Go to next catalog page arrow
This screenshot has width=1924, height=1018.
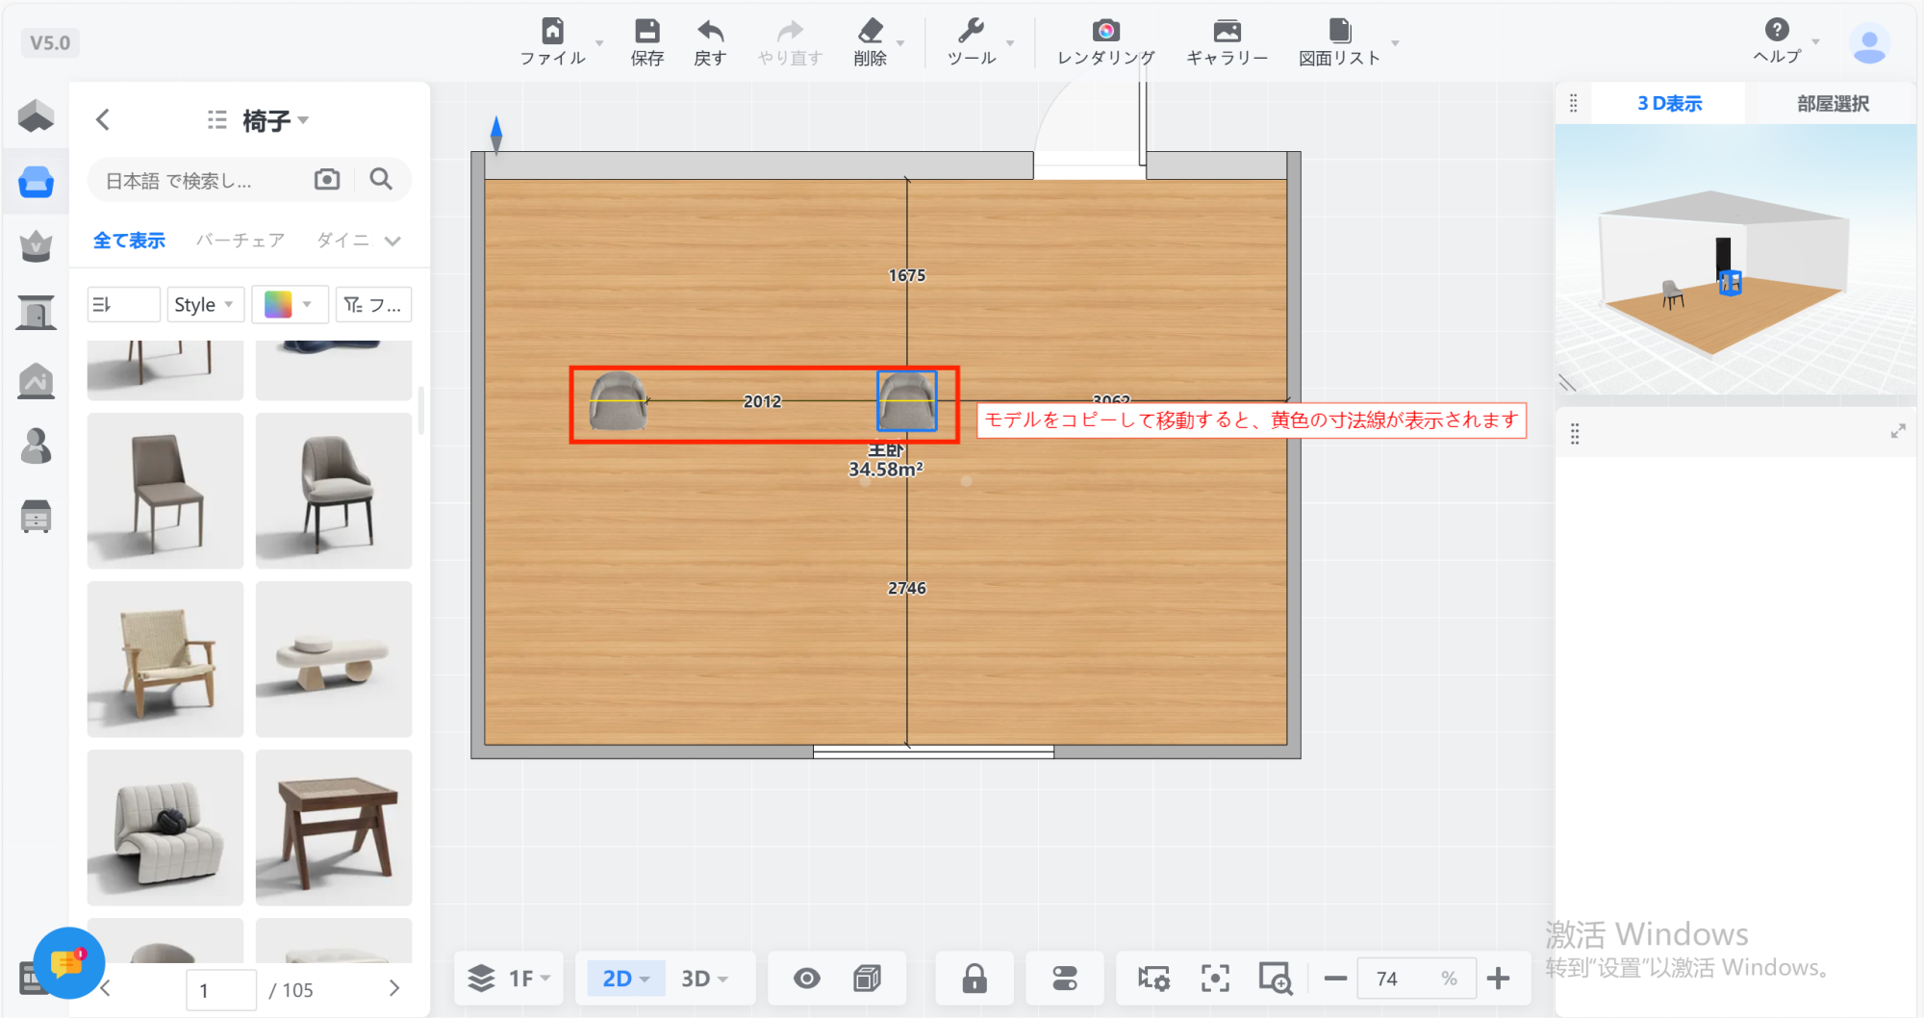(x=393, y=988)
